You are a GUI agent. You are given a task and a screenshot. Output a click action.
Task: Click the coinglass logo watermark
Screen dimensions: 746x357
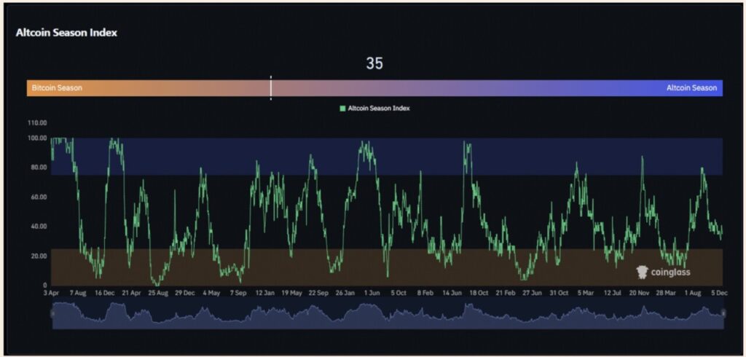coord(663,272)
